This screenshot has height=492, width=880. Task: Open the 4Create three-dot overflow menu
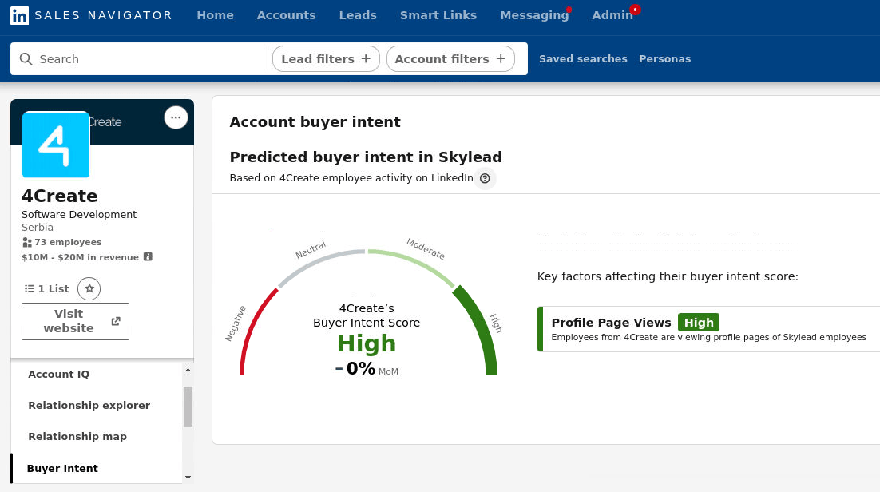tap(176, 117)
